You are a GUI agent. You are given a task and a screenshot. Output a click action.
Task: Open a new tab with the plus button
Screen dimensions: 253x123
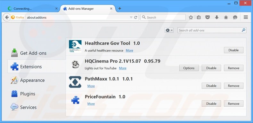[x=119, y=8]
